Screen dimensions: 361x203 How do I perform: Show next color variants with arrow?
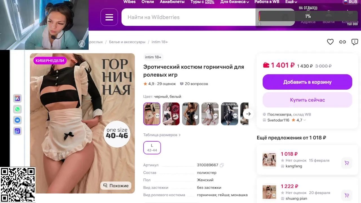coord(248,114)
